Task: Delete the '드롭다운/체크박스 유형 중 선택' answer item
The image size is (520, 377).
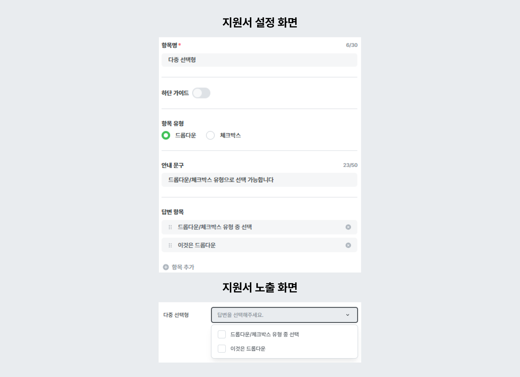Action: coord(348,227)
